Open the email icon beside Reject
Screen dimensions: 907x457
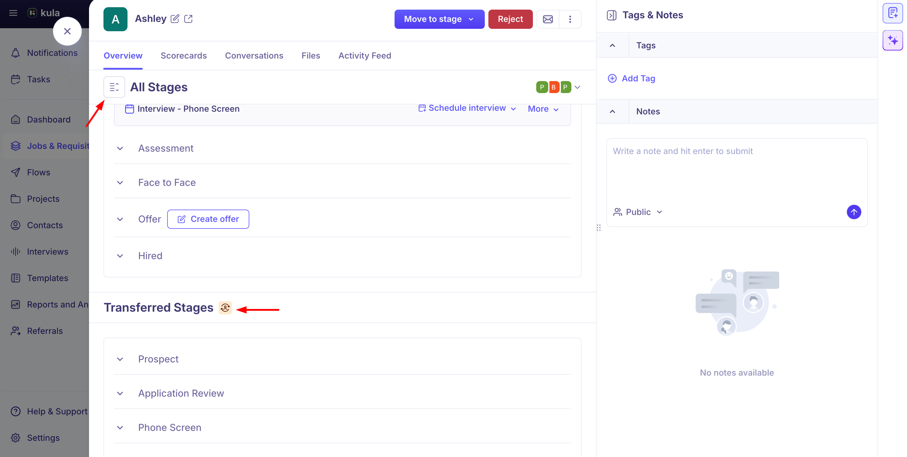click(x=548, y=19)
